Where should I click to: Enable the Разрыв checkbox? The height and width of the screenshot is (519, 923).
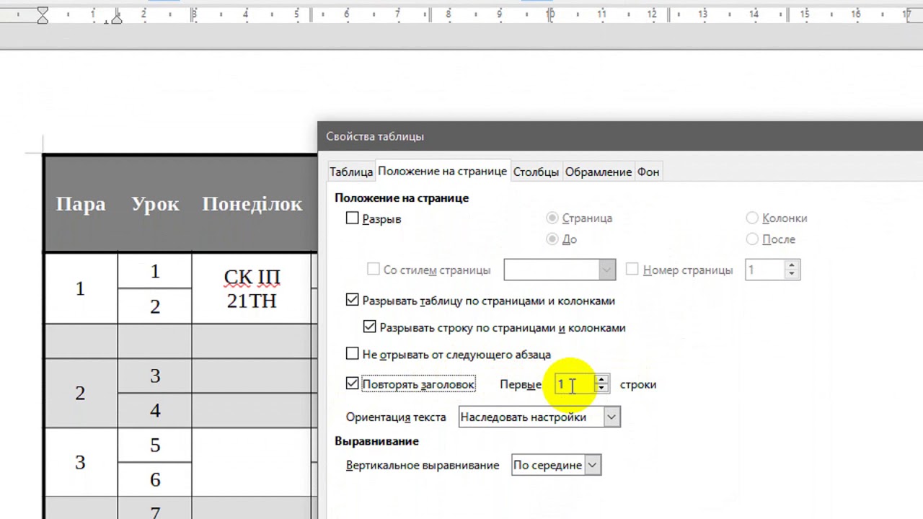coord(353,218)
